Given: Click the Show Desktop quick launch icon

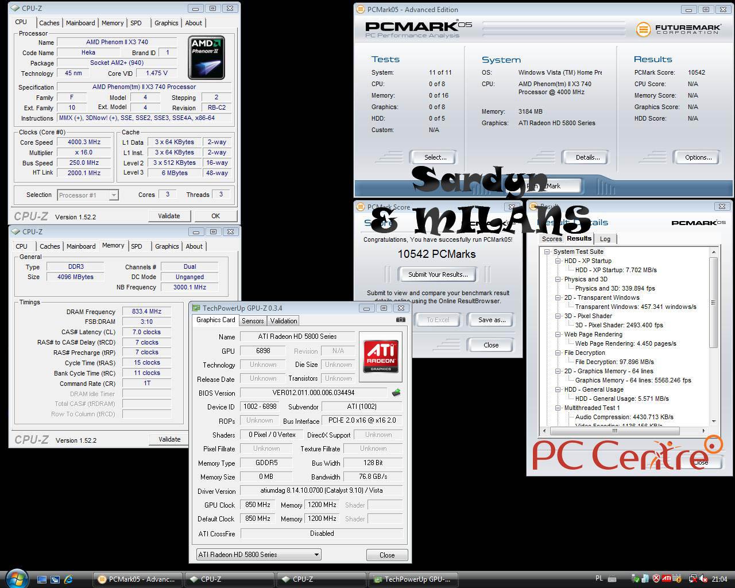Looking at the screenshot, I should coord(42,579).
